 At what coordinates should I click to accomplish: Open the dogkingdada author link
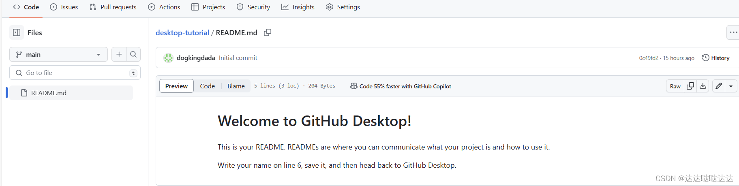point(196,58)
